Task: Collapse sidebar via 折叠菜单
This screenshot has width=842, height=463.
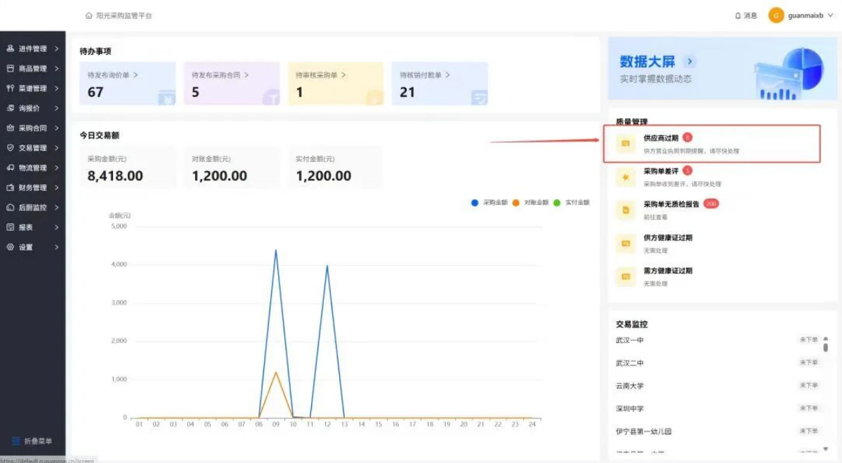Action: pos(32,441)
